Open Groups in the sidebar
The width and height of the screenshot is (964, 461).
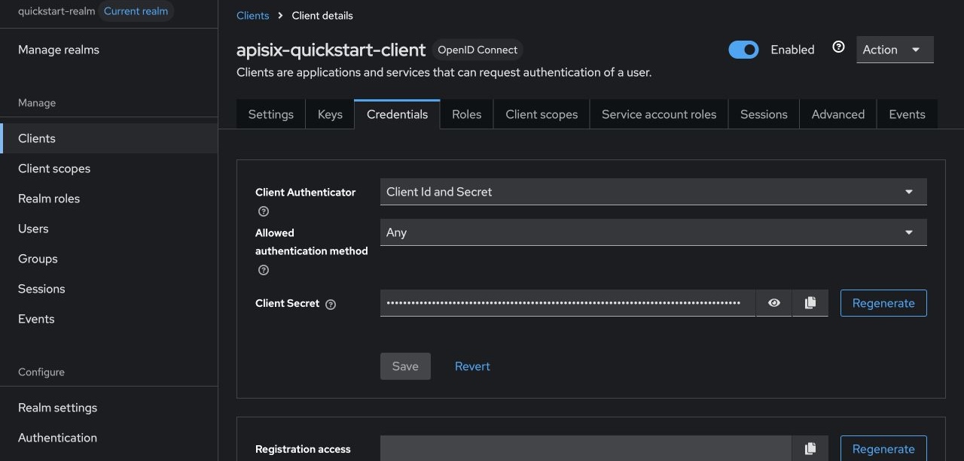tap(109, 259)
